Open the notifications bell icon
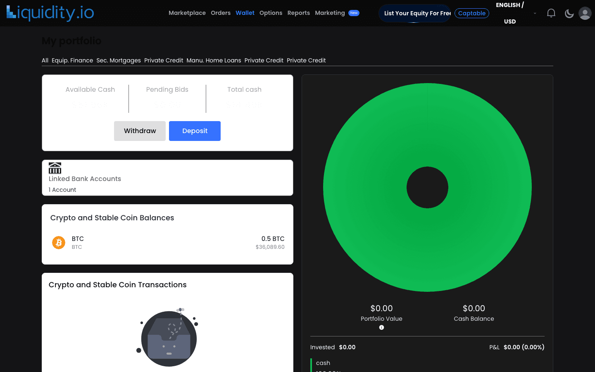Viewport: 595px width, 372px height. [x=551, y=13]
